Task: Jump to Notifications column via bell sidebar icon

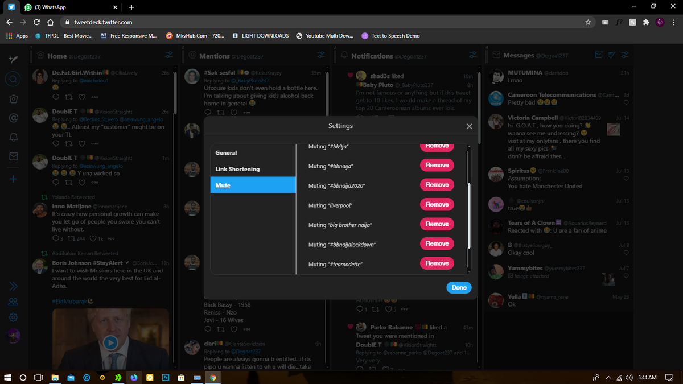Action: coord(14,137)
